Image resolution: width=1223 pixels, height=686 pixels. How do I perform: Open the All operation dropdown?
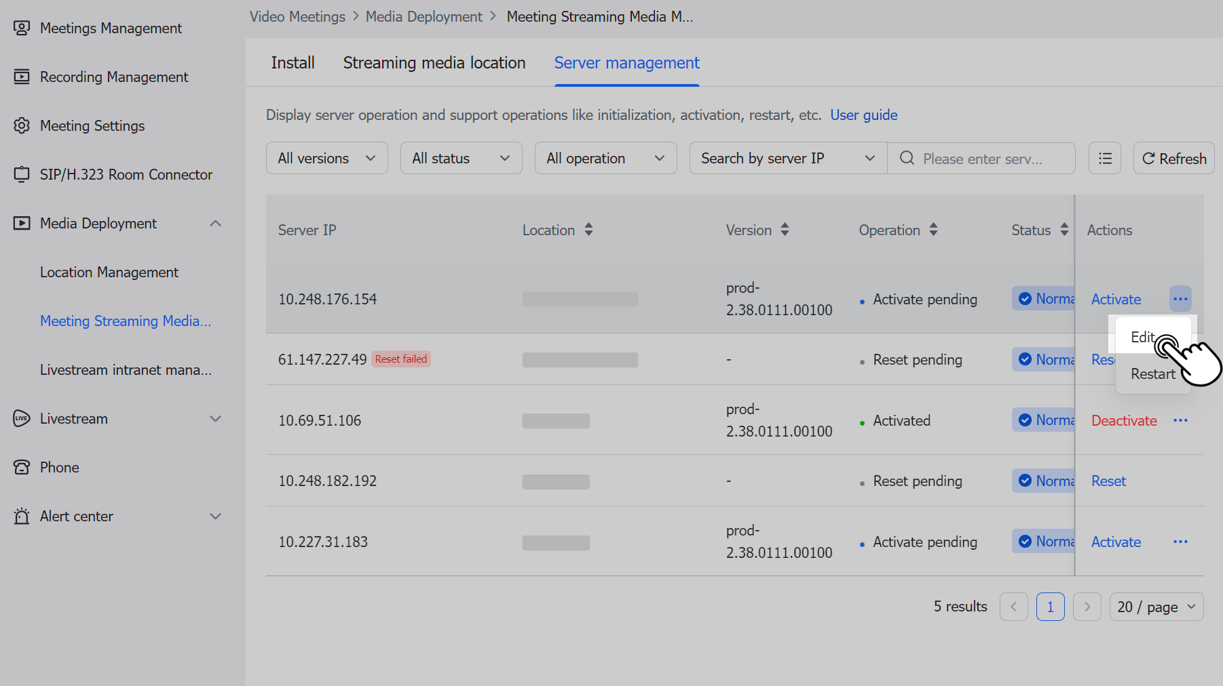[x=605, y=158]
